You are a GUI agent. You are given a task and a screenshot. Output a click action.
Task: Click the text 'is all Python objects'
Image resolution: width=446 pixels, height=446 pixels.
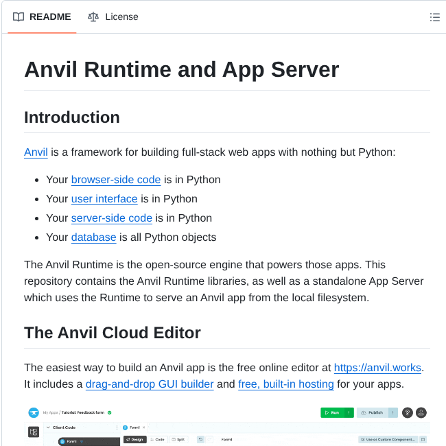[168, 237]
